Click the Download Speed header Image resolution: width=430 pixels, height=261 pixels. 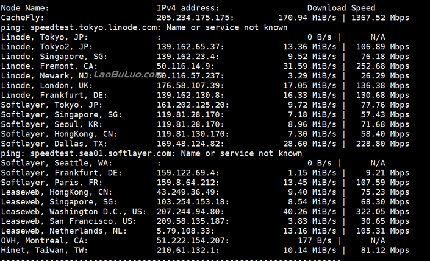coord(341,8)
